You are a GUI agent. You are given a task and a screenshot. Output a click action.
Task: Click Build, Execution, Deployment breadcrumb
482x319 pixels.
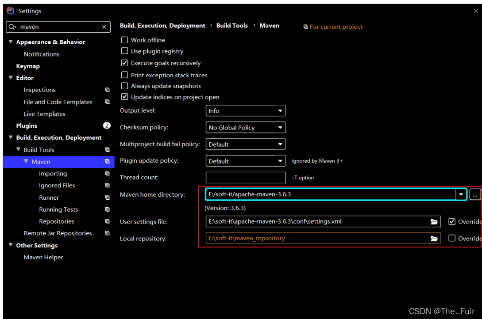tap(162, 26)
